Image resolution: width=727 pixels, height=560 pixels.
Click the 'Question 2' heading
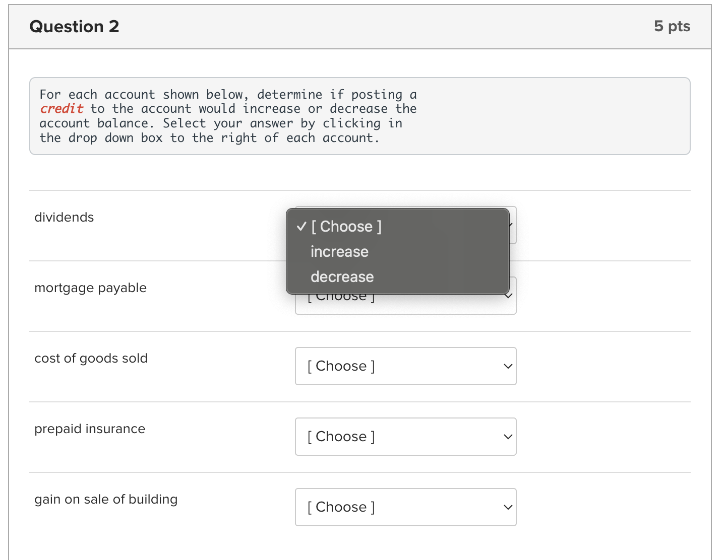pyautogui.click(x=74, y=26)
